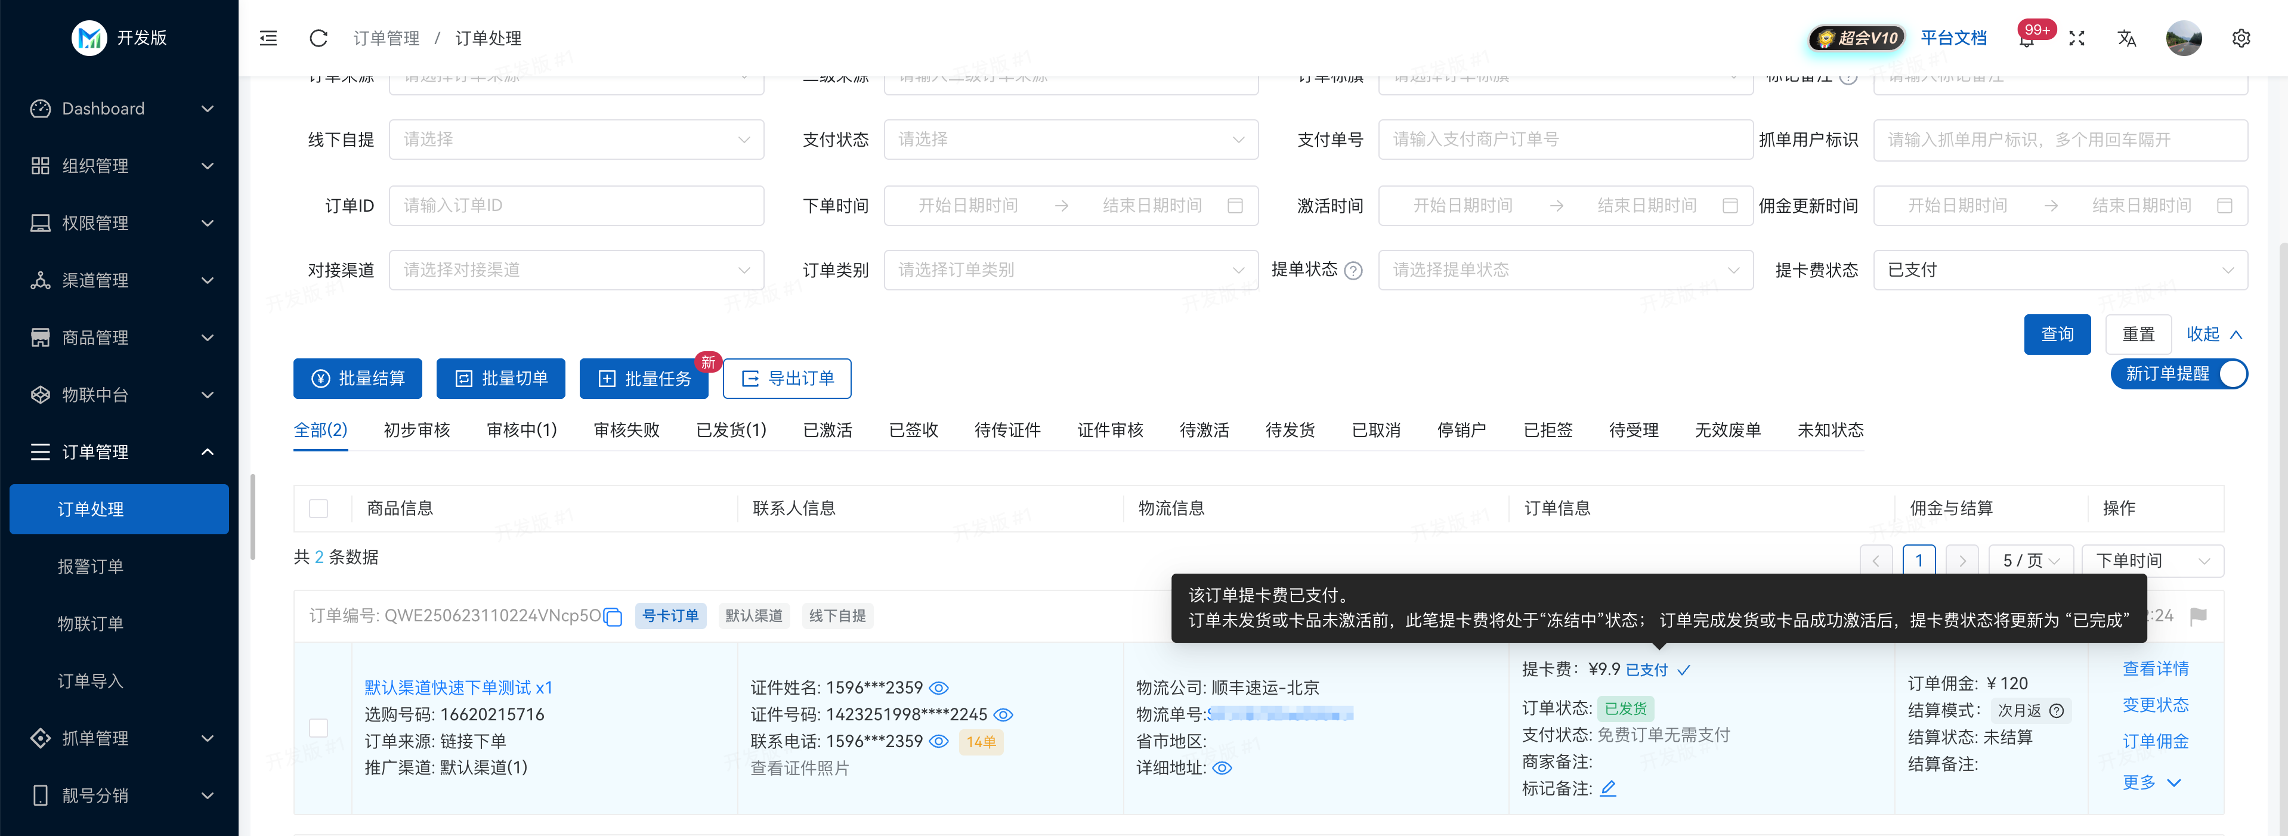Viewport: 2288px width, 836px height.
Task: Open the 下单时间 sort dropdown
Action: coord(2153,561)
